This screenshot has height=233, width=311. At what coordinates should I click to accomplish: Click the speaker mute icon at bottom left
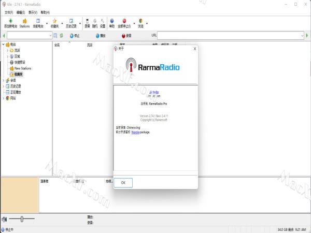click(x=4, y=220)
